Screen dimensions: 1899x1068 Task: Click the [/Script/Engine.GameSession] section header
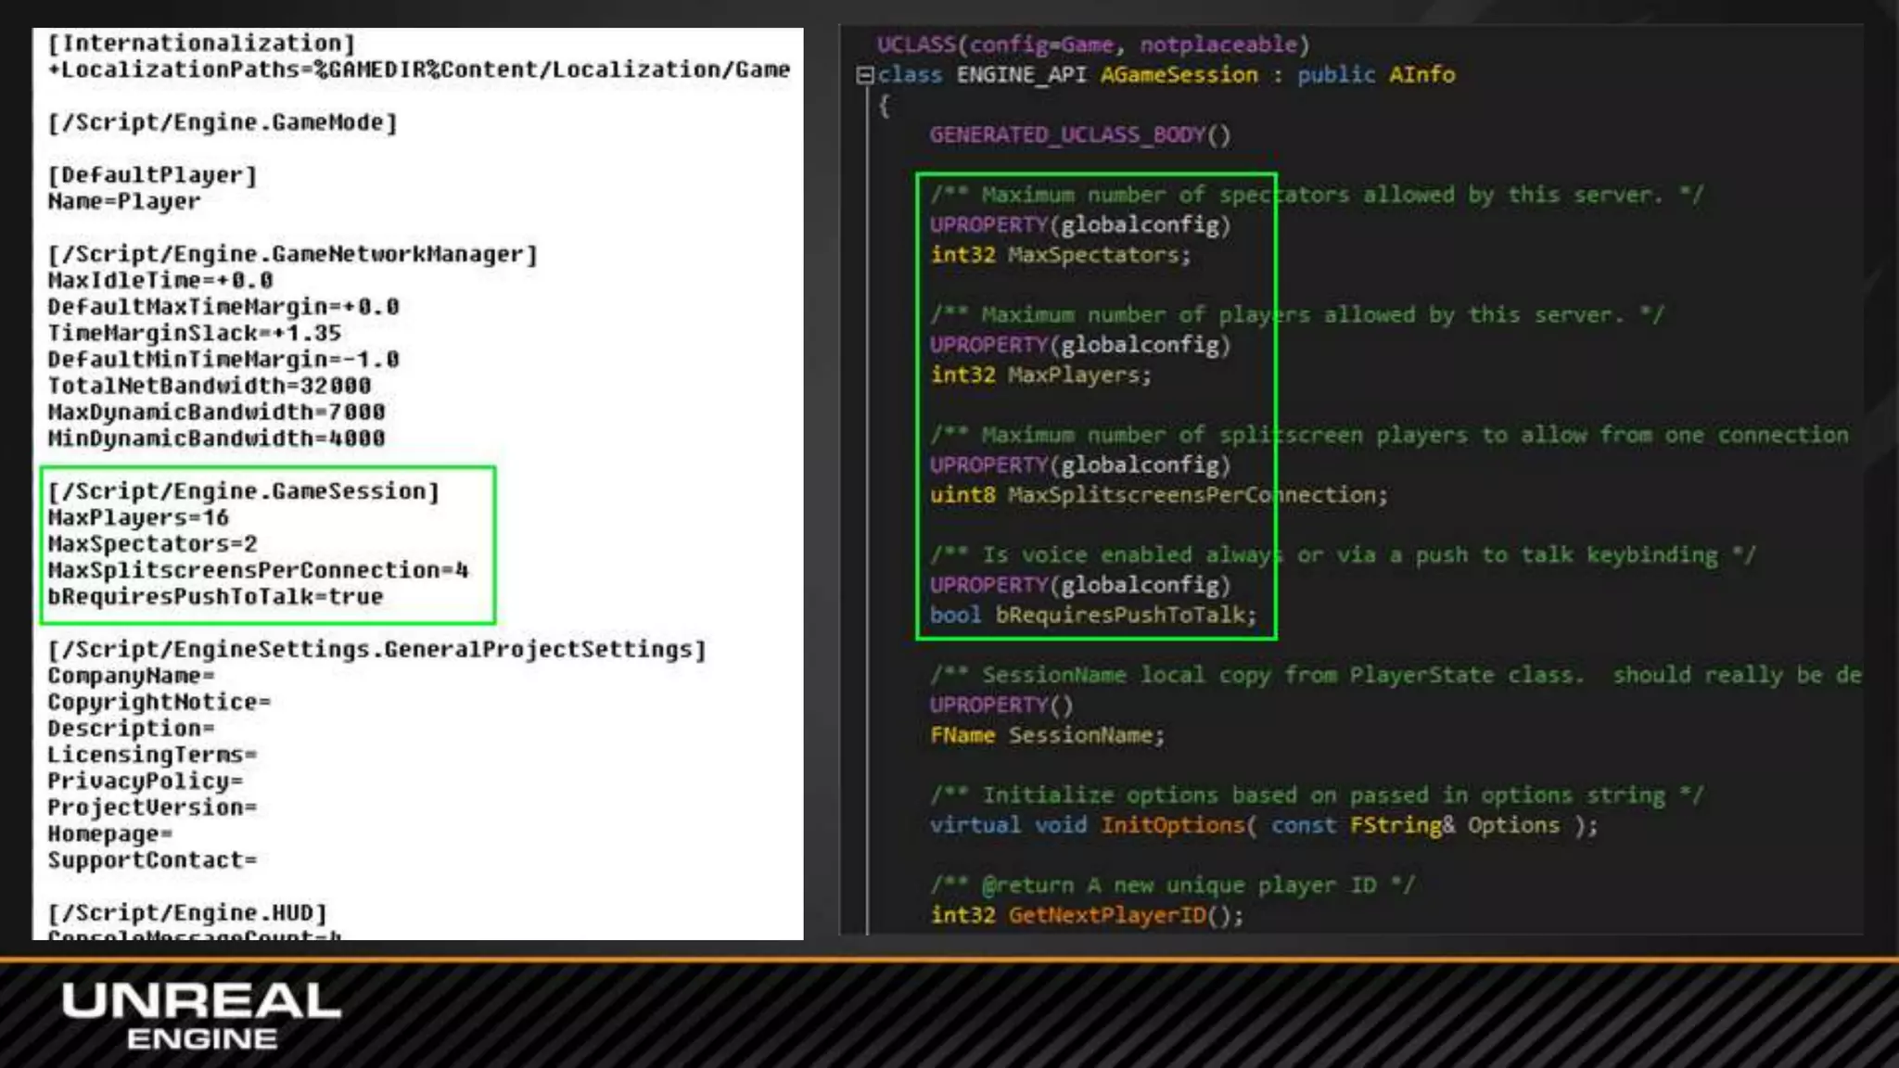243,491
